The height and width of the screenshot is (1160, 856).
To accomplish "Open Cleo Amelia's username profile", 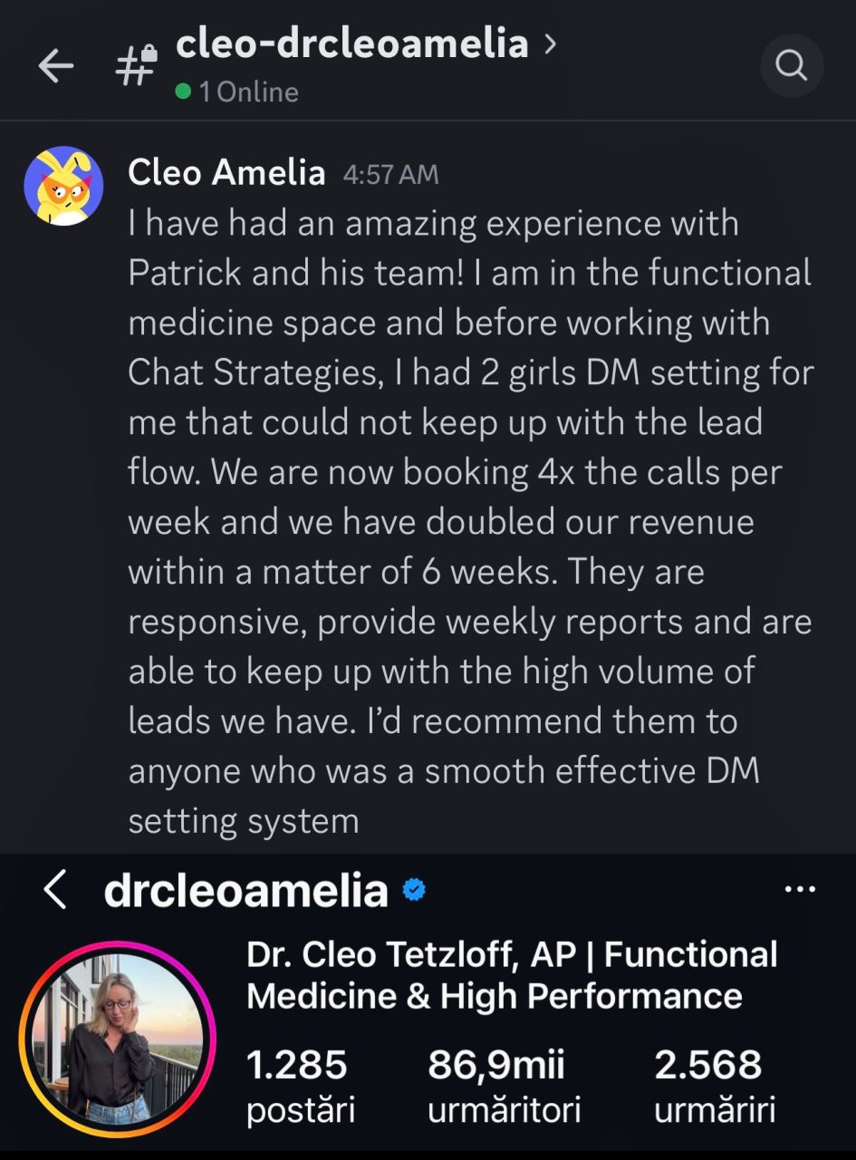I will point(226,172).
